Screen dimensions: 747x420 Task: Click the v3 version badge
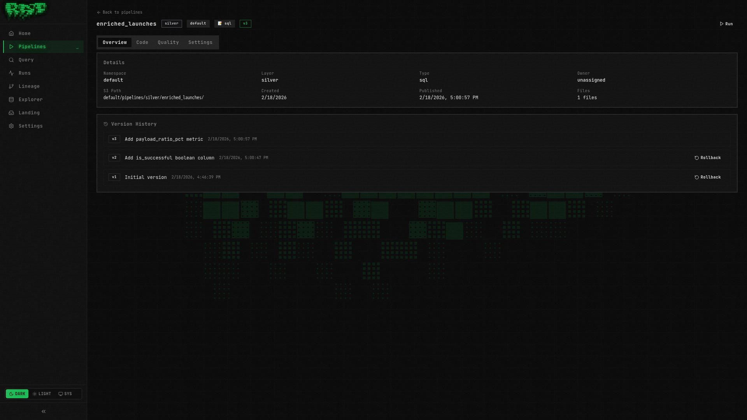click(x=245, y=23)
